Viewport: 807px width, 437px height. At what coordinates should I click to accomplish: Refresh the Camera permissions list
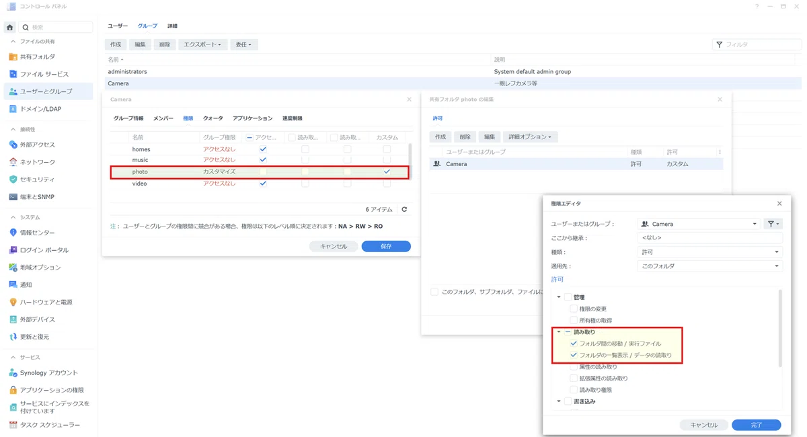pos(404,210)
